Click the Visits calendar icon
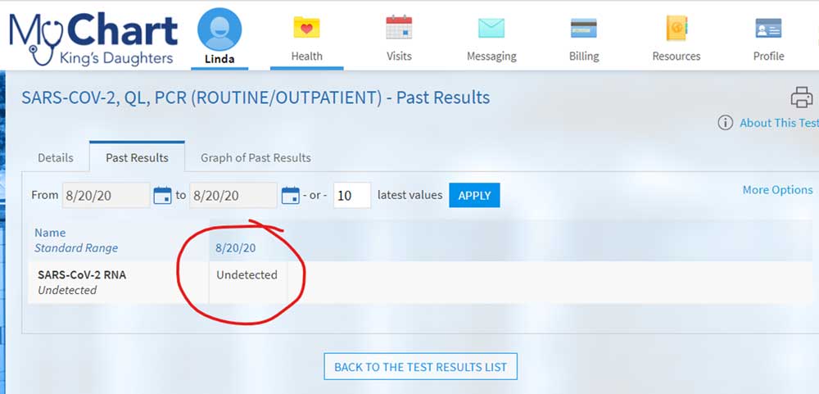Viewport: 819px width, 394px height. click(x=399, y=28)
